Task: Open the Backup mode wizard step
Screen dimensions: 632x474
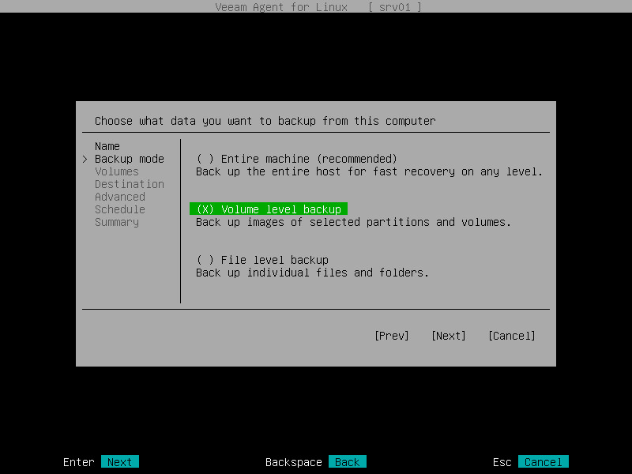Action: 130,159
